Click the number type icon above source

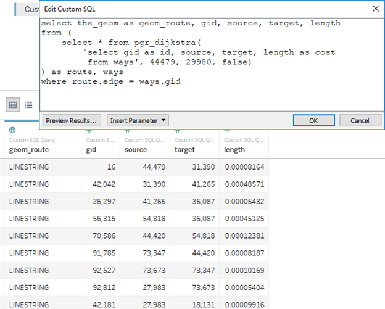pos(128,131)
